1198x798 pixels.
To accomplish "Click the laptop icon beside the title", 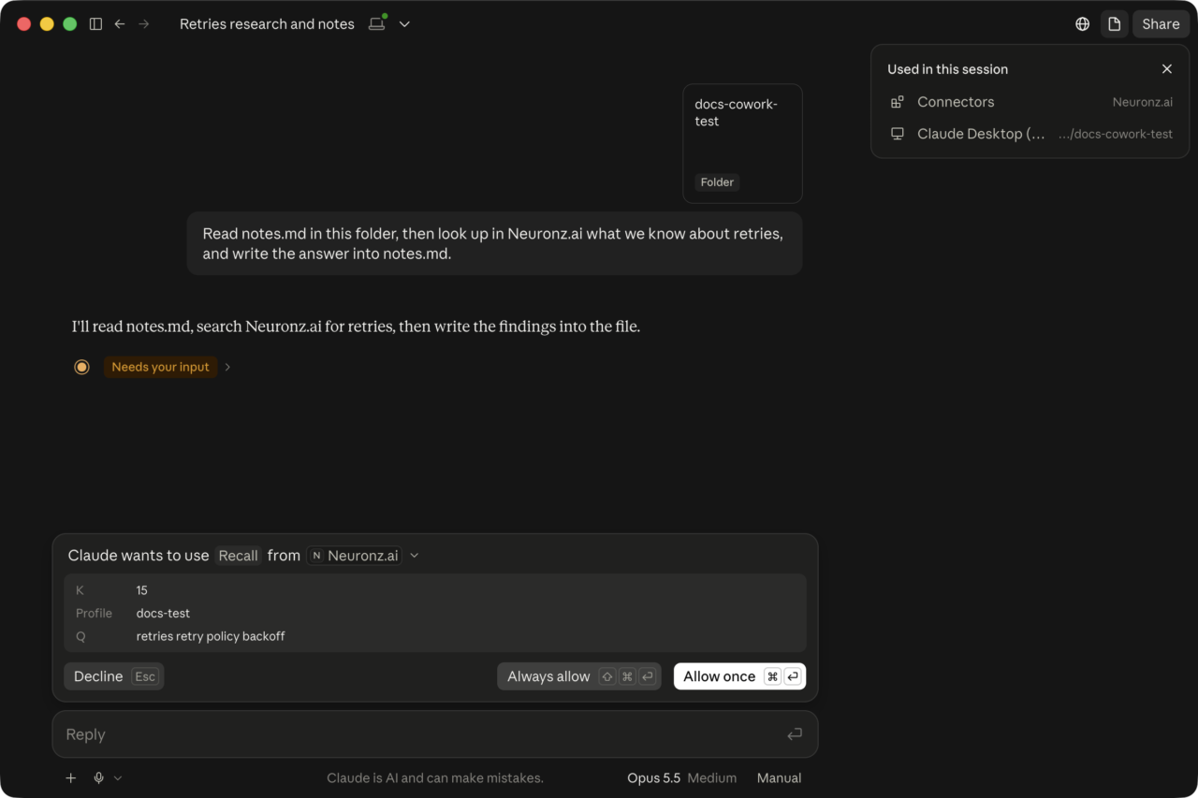I will 377,23.
